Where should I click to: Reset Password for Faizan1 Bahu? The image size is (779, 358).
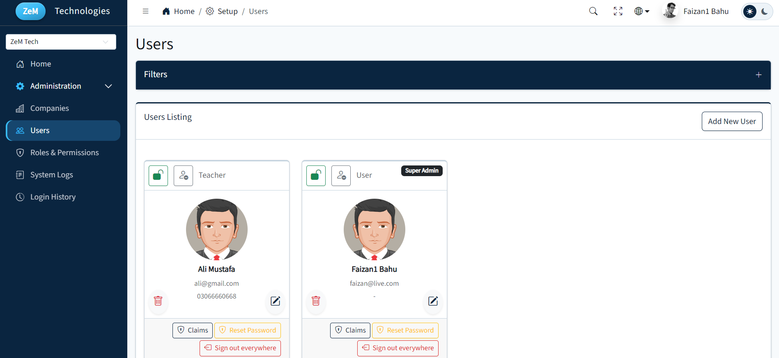pyautogui.click(x=405, y=330)
